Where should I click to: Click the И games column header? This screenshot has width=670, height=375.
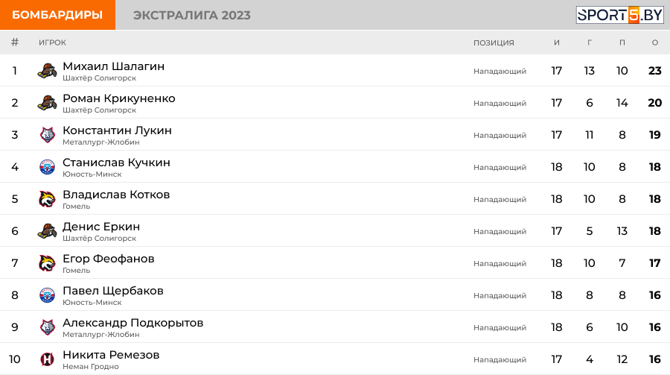(x=557, y=42)
